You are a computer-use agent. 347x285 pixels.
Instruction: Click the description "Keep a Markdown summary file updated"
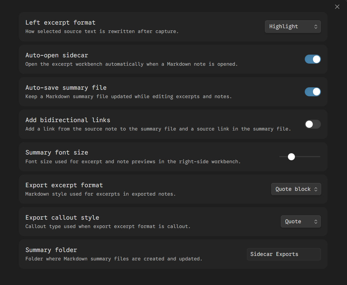pos(129,96)
